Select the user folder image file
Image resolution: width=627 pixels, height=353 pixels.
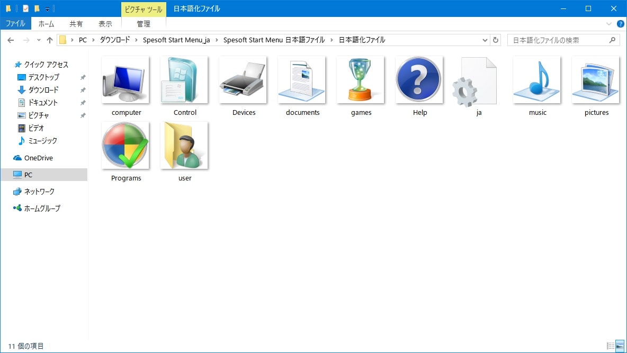185,151
